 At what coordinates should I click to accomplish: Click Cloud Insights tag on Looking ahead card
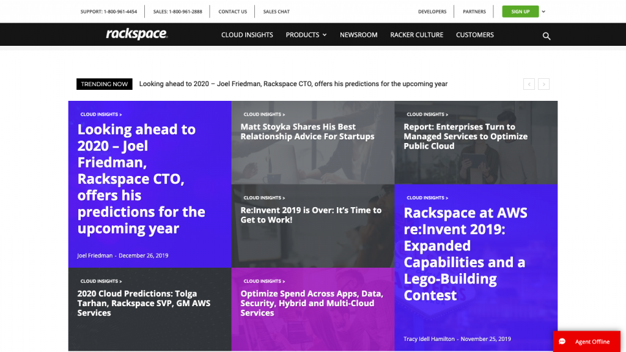pyautogui.click(x=101, y=114)
